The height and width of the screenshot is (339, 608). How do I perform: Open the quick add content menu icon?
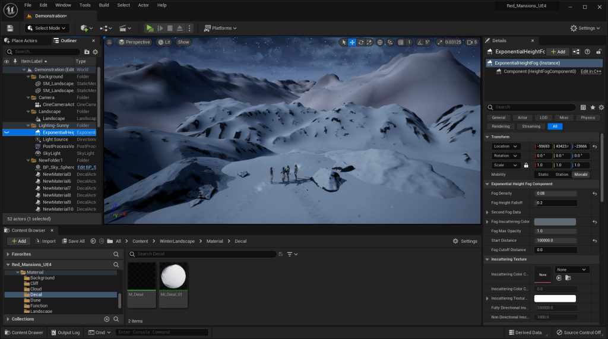click(x=87, y=28)
